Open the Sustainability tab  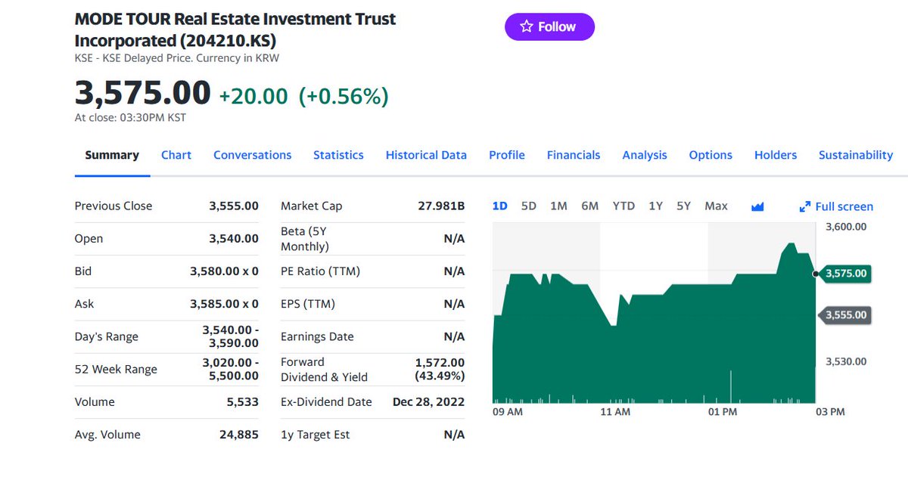point(856,155)
